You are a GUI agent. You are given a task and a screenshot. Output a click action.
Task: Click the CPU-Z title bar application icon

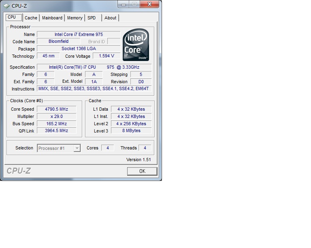[6, 5]
